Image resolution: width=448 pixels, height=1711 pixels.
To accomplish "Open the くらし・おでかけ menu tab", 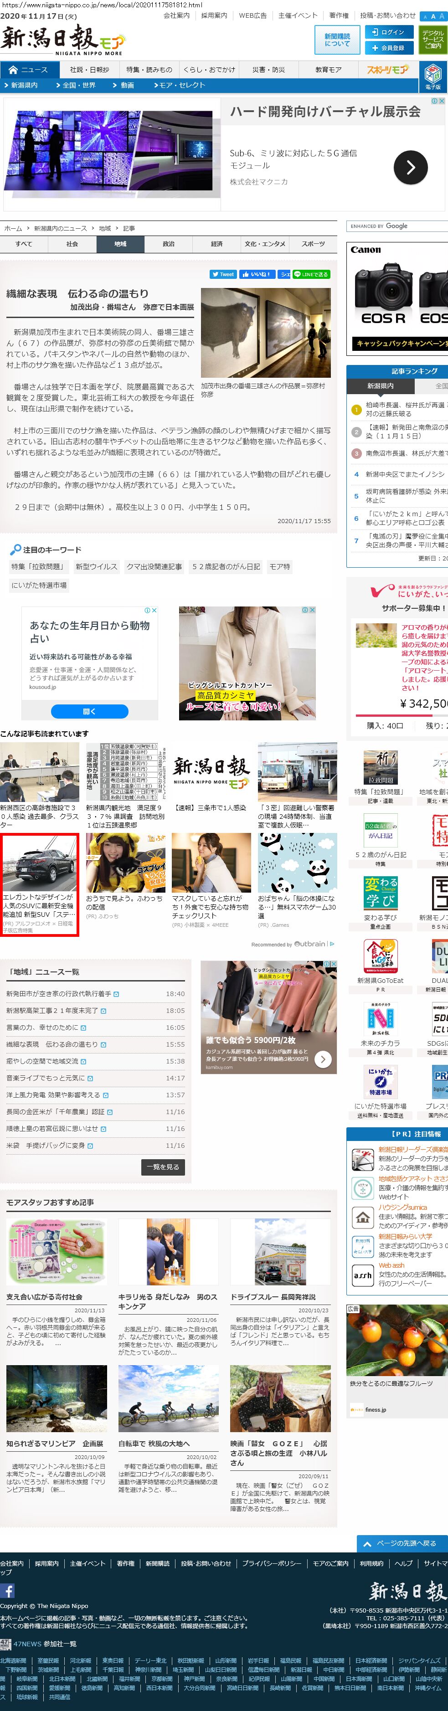I will (x=209, y=70).
